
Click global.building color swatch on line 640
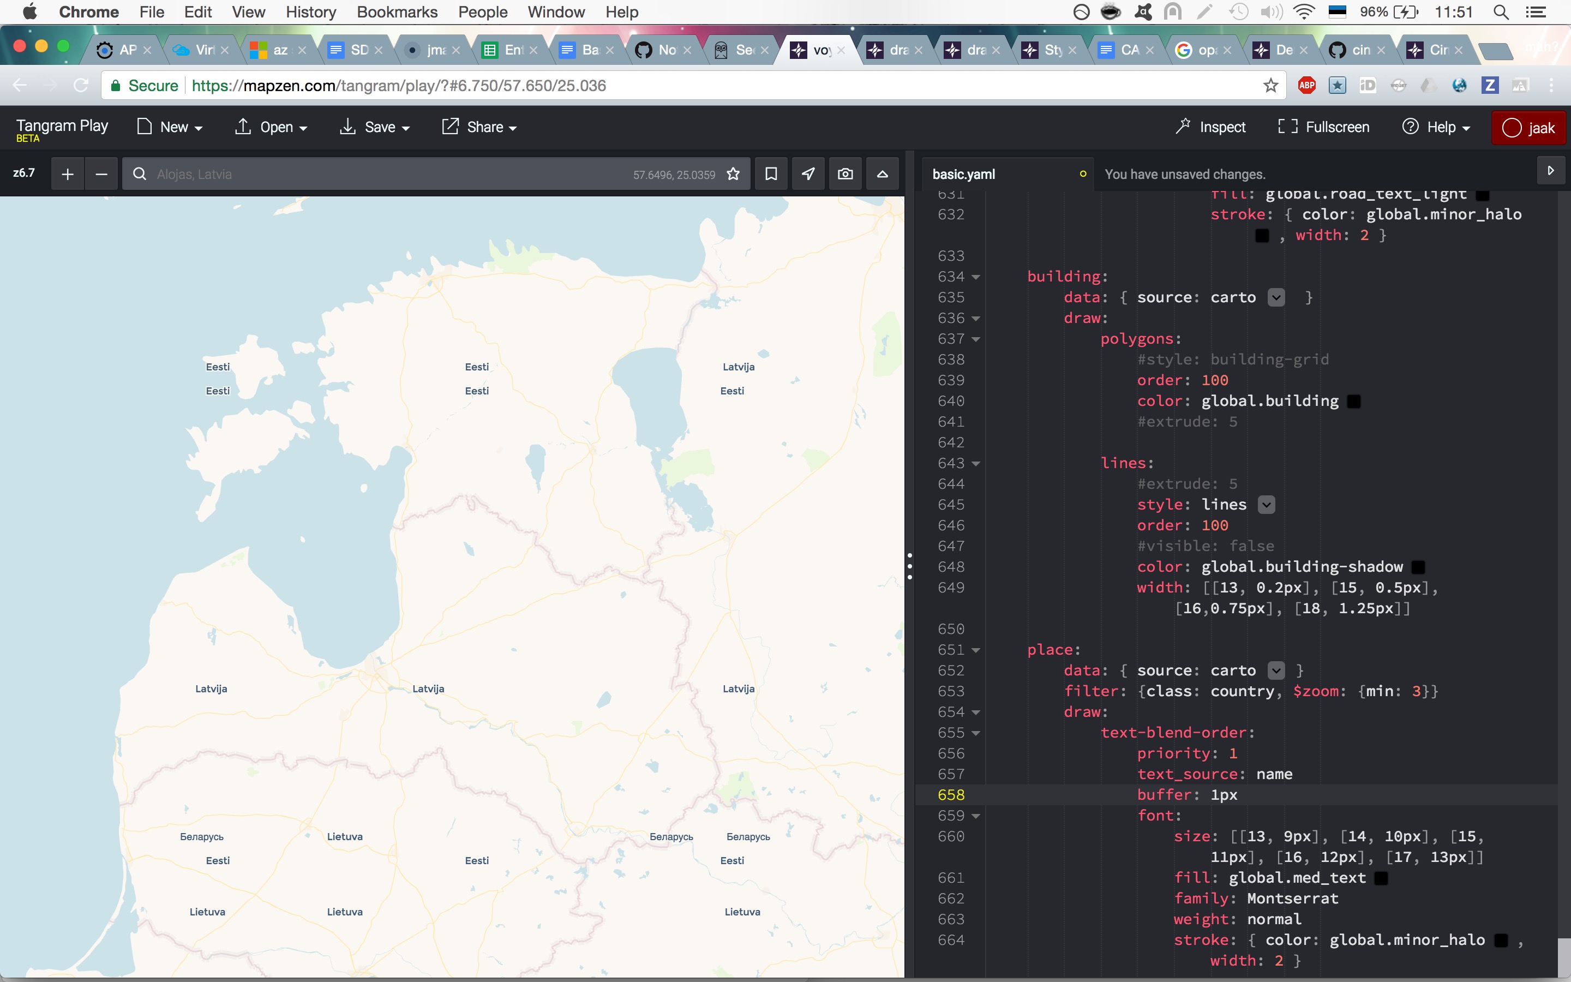click(x=1353, y=402)
